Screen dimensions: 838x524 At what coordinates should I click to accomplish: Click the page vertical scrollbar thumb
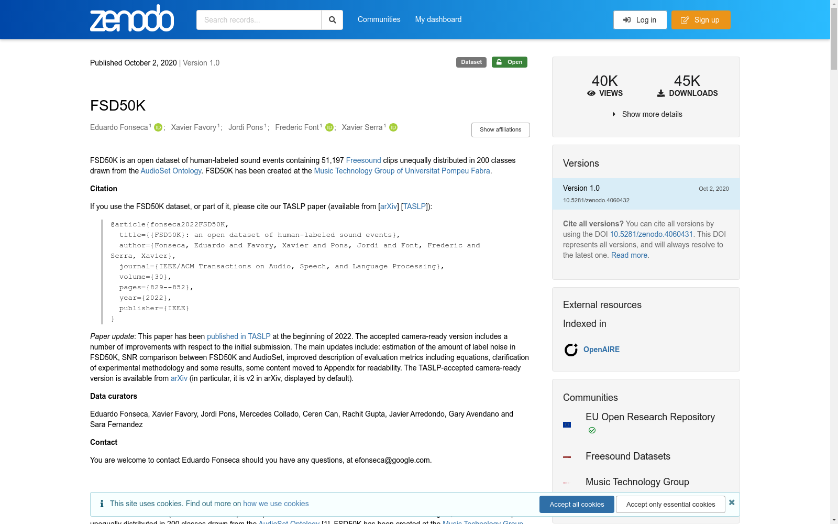[x=834, y=39]
